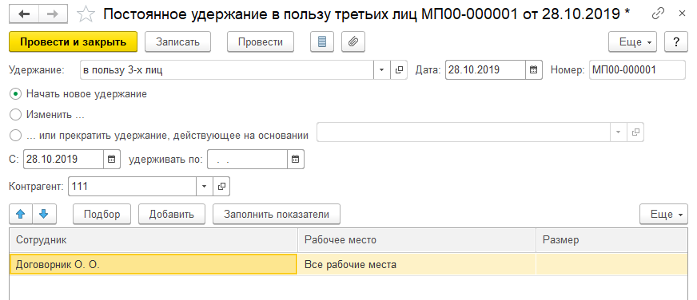Image resolution: width=697 pixels, height=300 pixels.
Task: Go back with the left arrow
Action: pos(23,14)
